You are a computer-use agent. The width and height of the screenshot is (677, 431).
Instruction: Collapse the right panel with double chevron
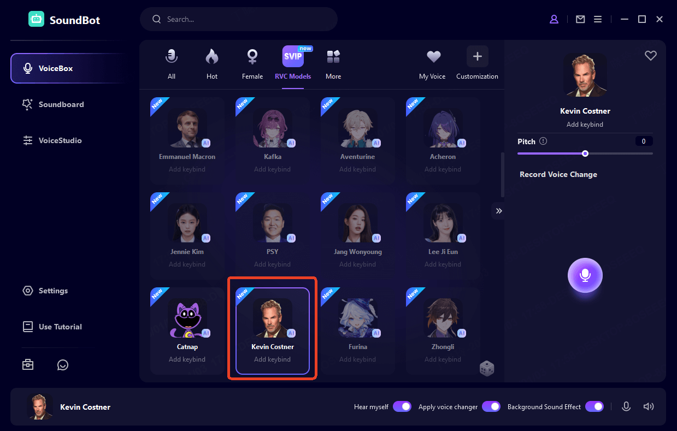[498, 211]
